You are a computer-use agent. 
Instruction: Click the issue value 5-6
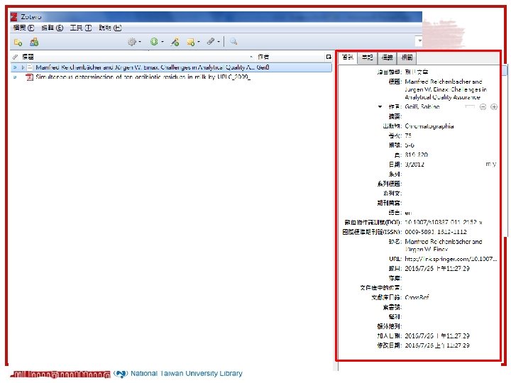[x=410, y=145]
